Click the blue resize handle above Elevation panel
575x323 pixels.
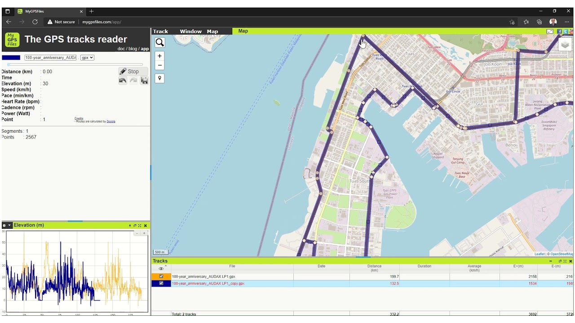pyautogui.click(x=75, y=221)
